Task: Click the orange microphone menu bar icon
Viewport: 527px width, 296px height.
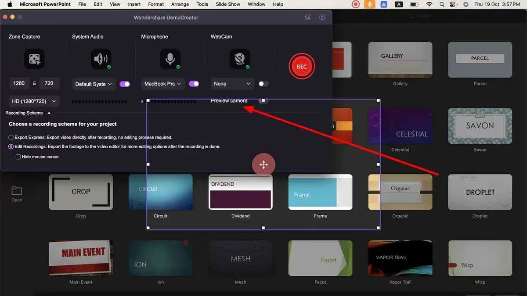Action: click(370, 4)
